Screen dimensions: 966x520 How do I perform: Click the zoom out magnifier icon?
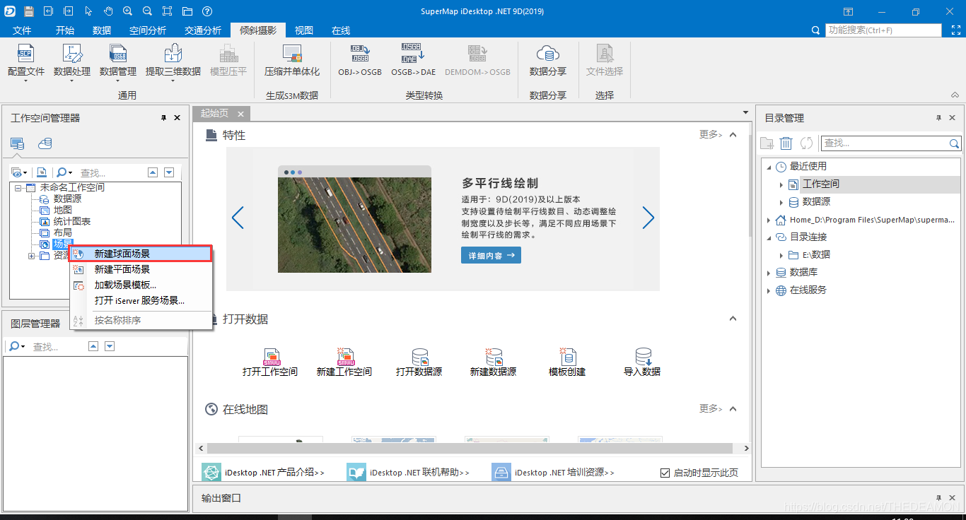pos(147,11)
